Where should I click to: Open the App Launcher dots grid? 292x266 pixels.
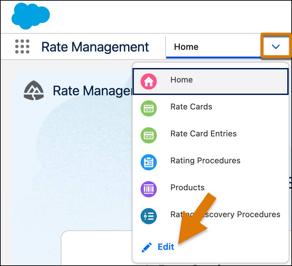[22, 46]
